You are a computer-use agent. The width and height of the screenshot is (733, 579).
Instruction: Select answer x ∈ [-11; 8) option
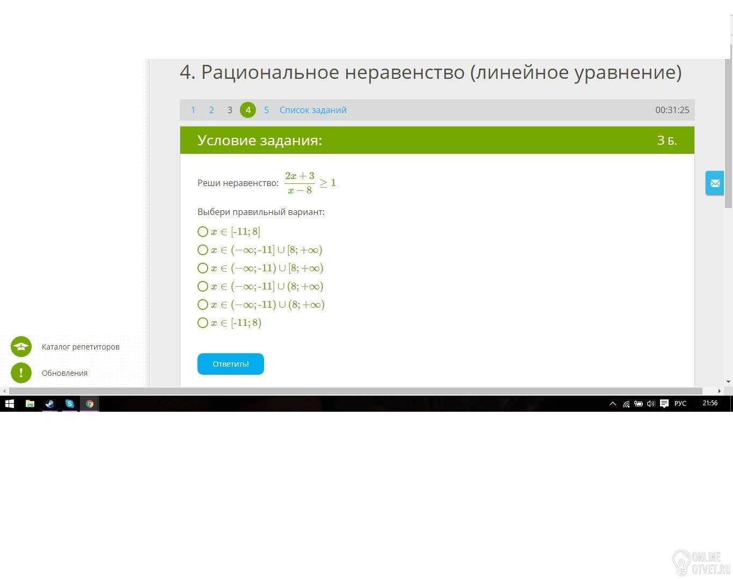coord(202,323)
